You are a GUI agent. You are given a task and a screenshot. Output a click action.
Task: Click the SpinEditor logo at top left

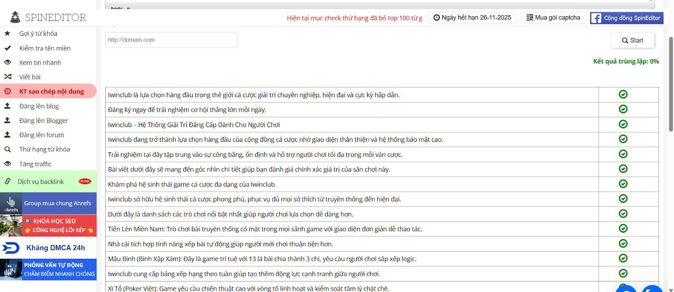(x=48, y=17)
